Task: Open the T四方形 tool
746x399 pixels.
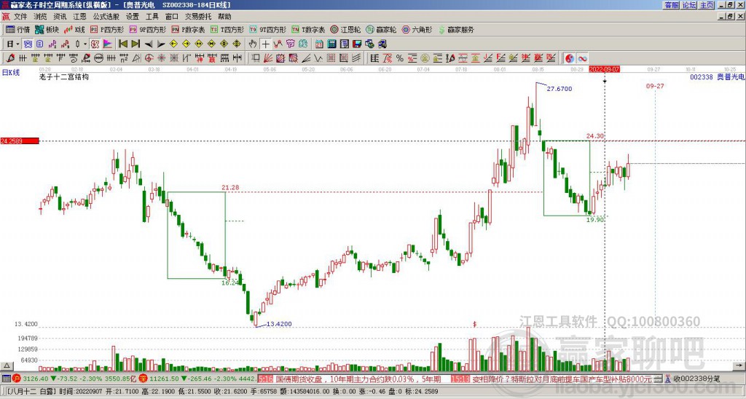Action: click(x=227, y=29)
